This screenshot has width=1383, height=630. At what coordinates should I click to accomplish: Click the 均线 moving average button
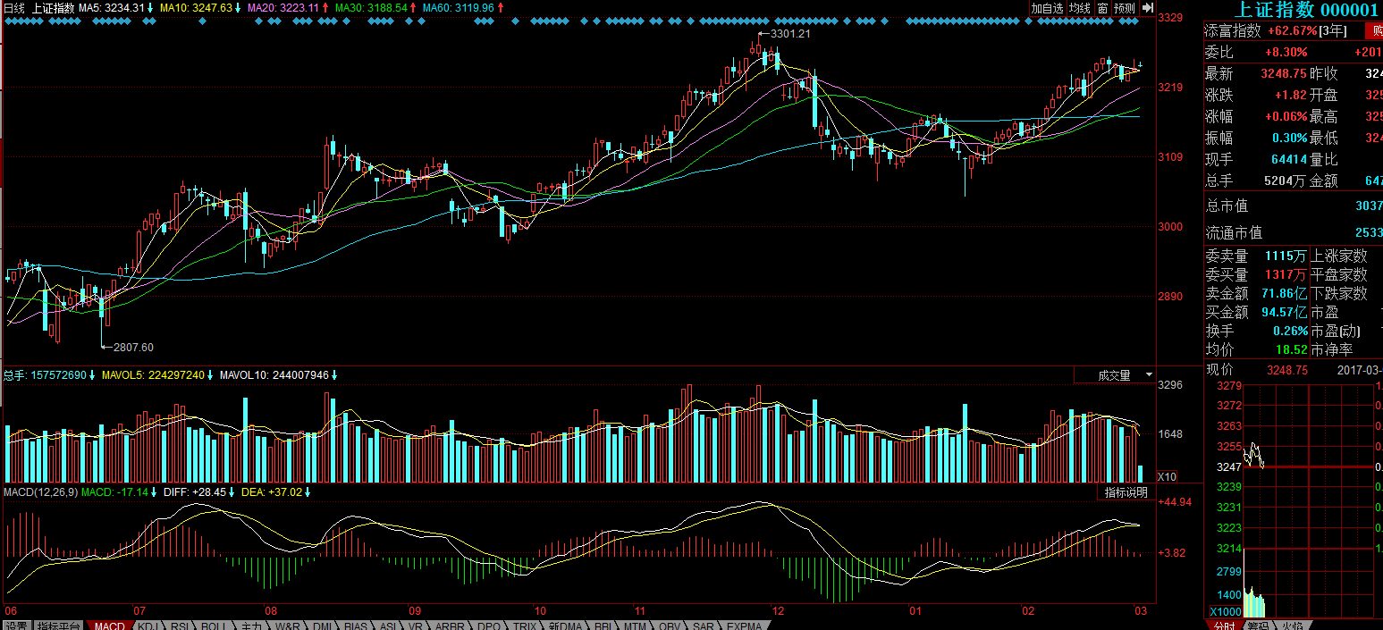point(1080,8)
